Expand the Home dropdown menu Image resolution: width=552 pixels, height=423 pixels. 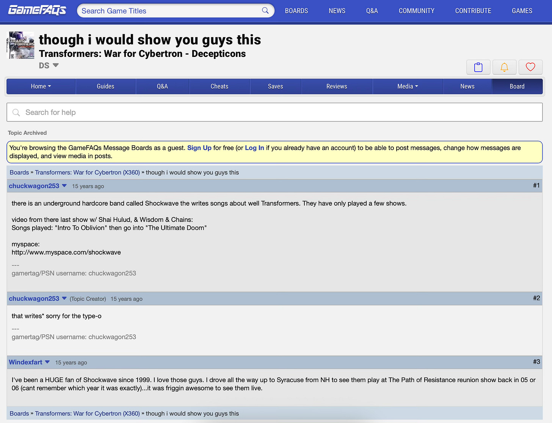point(41,86)
